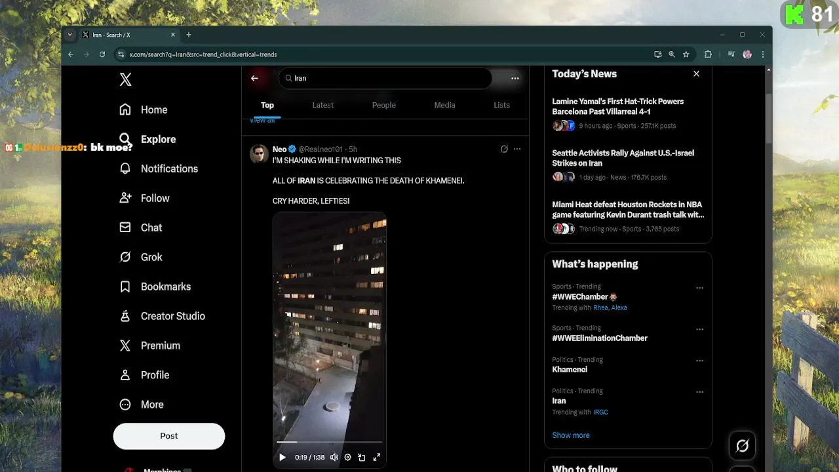Image resolution: width=839 pixels, height=472 pixels.
Task: Click the zoom magnifier icon in address bar
Action: coord(672,54)
